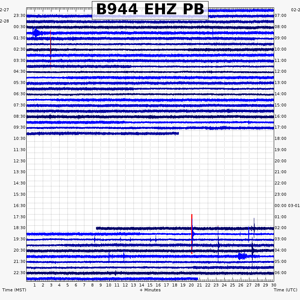Select the 02:30 MST time label

click(x=19, y=49)
